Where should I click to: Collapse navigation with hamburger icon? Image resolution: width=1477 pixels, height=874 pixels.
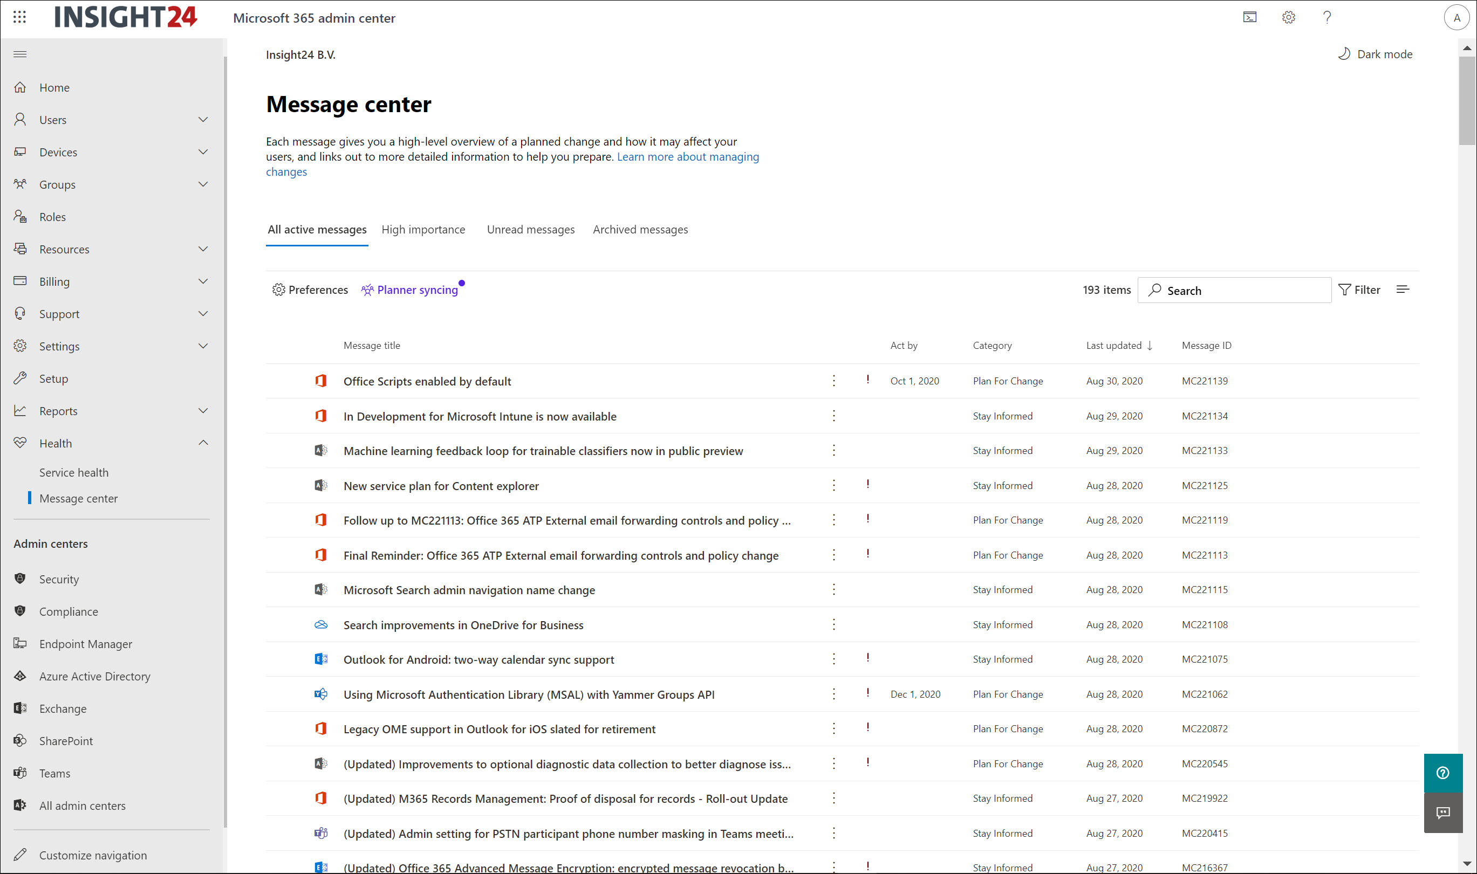click(20, 54)
